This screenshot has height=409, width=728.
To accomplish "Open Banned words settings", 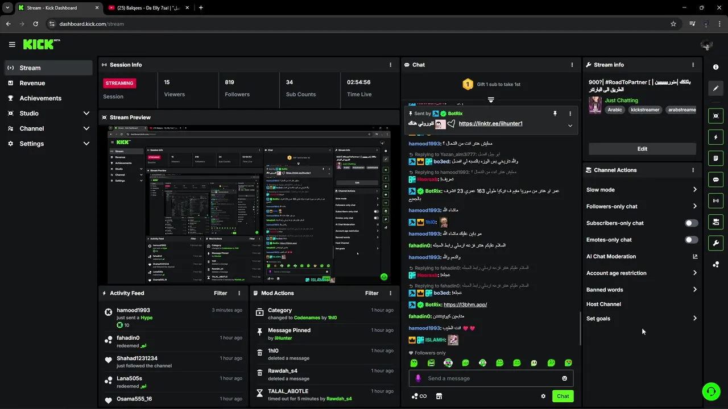I will click(x=642, y=290).
